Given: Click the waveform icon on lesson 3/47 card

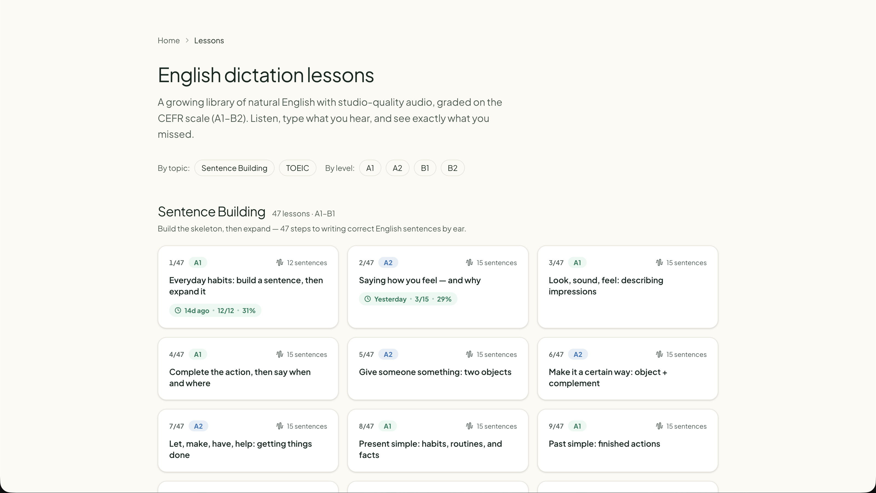Looking at the screenshot, I should pos(659,262).
